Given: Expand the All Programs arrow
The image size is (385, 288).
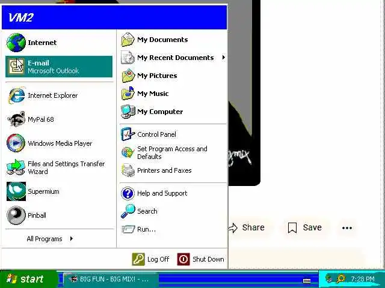Looking at the screenshot, I should 72,238.
